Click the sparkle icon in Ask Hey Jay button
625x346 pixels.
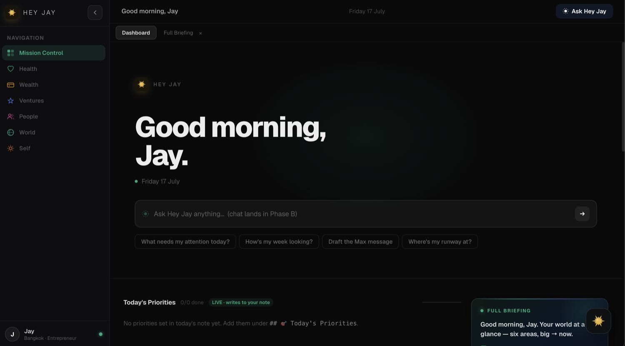click(x=565, y=11)
